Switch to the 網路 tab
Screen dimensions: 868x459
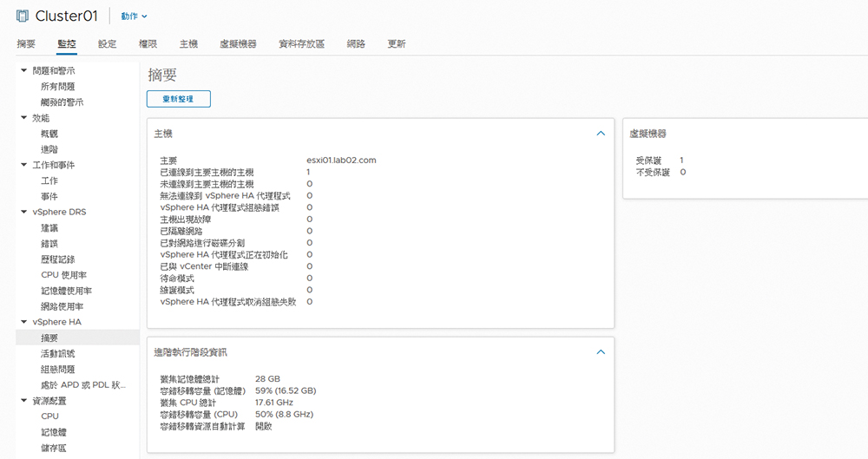coord(356,43)
